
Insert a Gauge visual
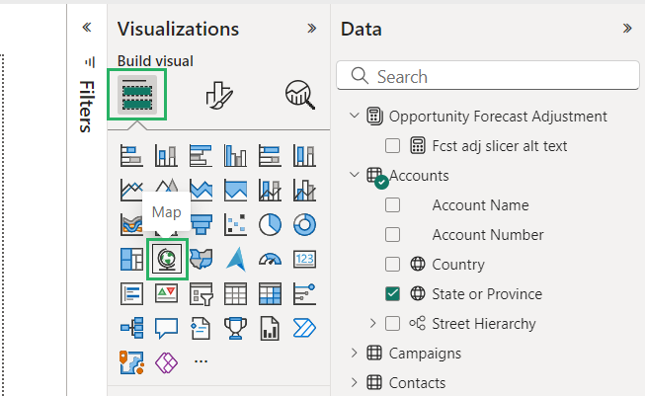(270, 259)
